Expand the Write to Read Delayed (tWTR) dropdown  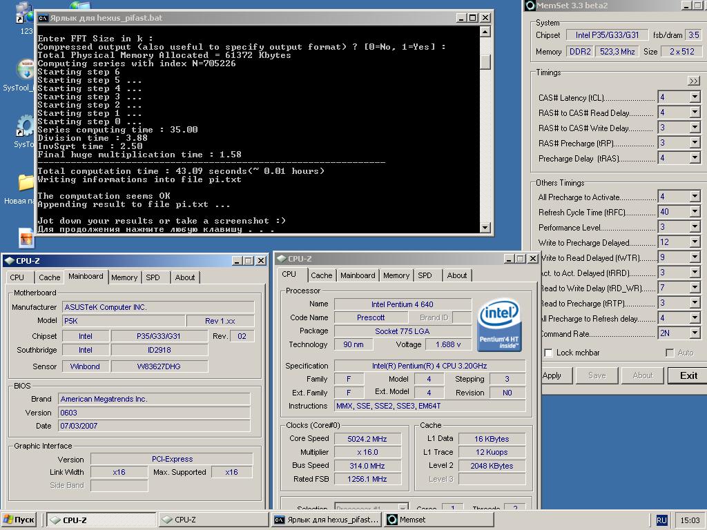click(x=695, y=257)
